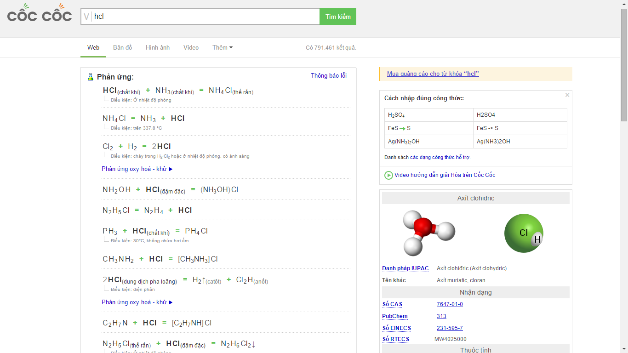The height and width of the screenshot is (353, 628).
Task: Click the flask icon beside Phản ứng
Action: click(91, 77)
